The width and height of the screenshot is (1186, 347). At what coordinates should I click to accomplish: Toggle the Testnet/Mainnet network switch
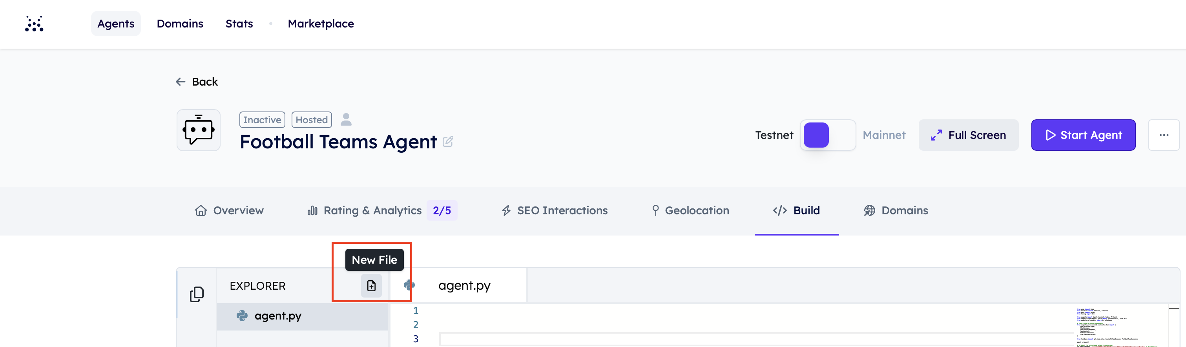tap(828, 135)
